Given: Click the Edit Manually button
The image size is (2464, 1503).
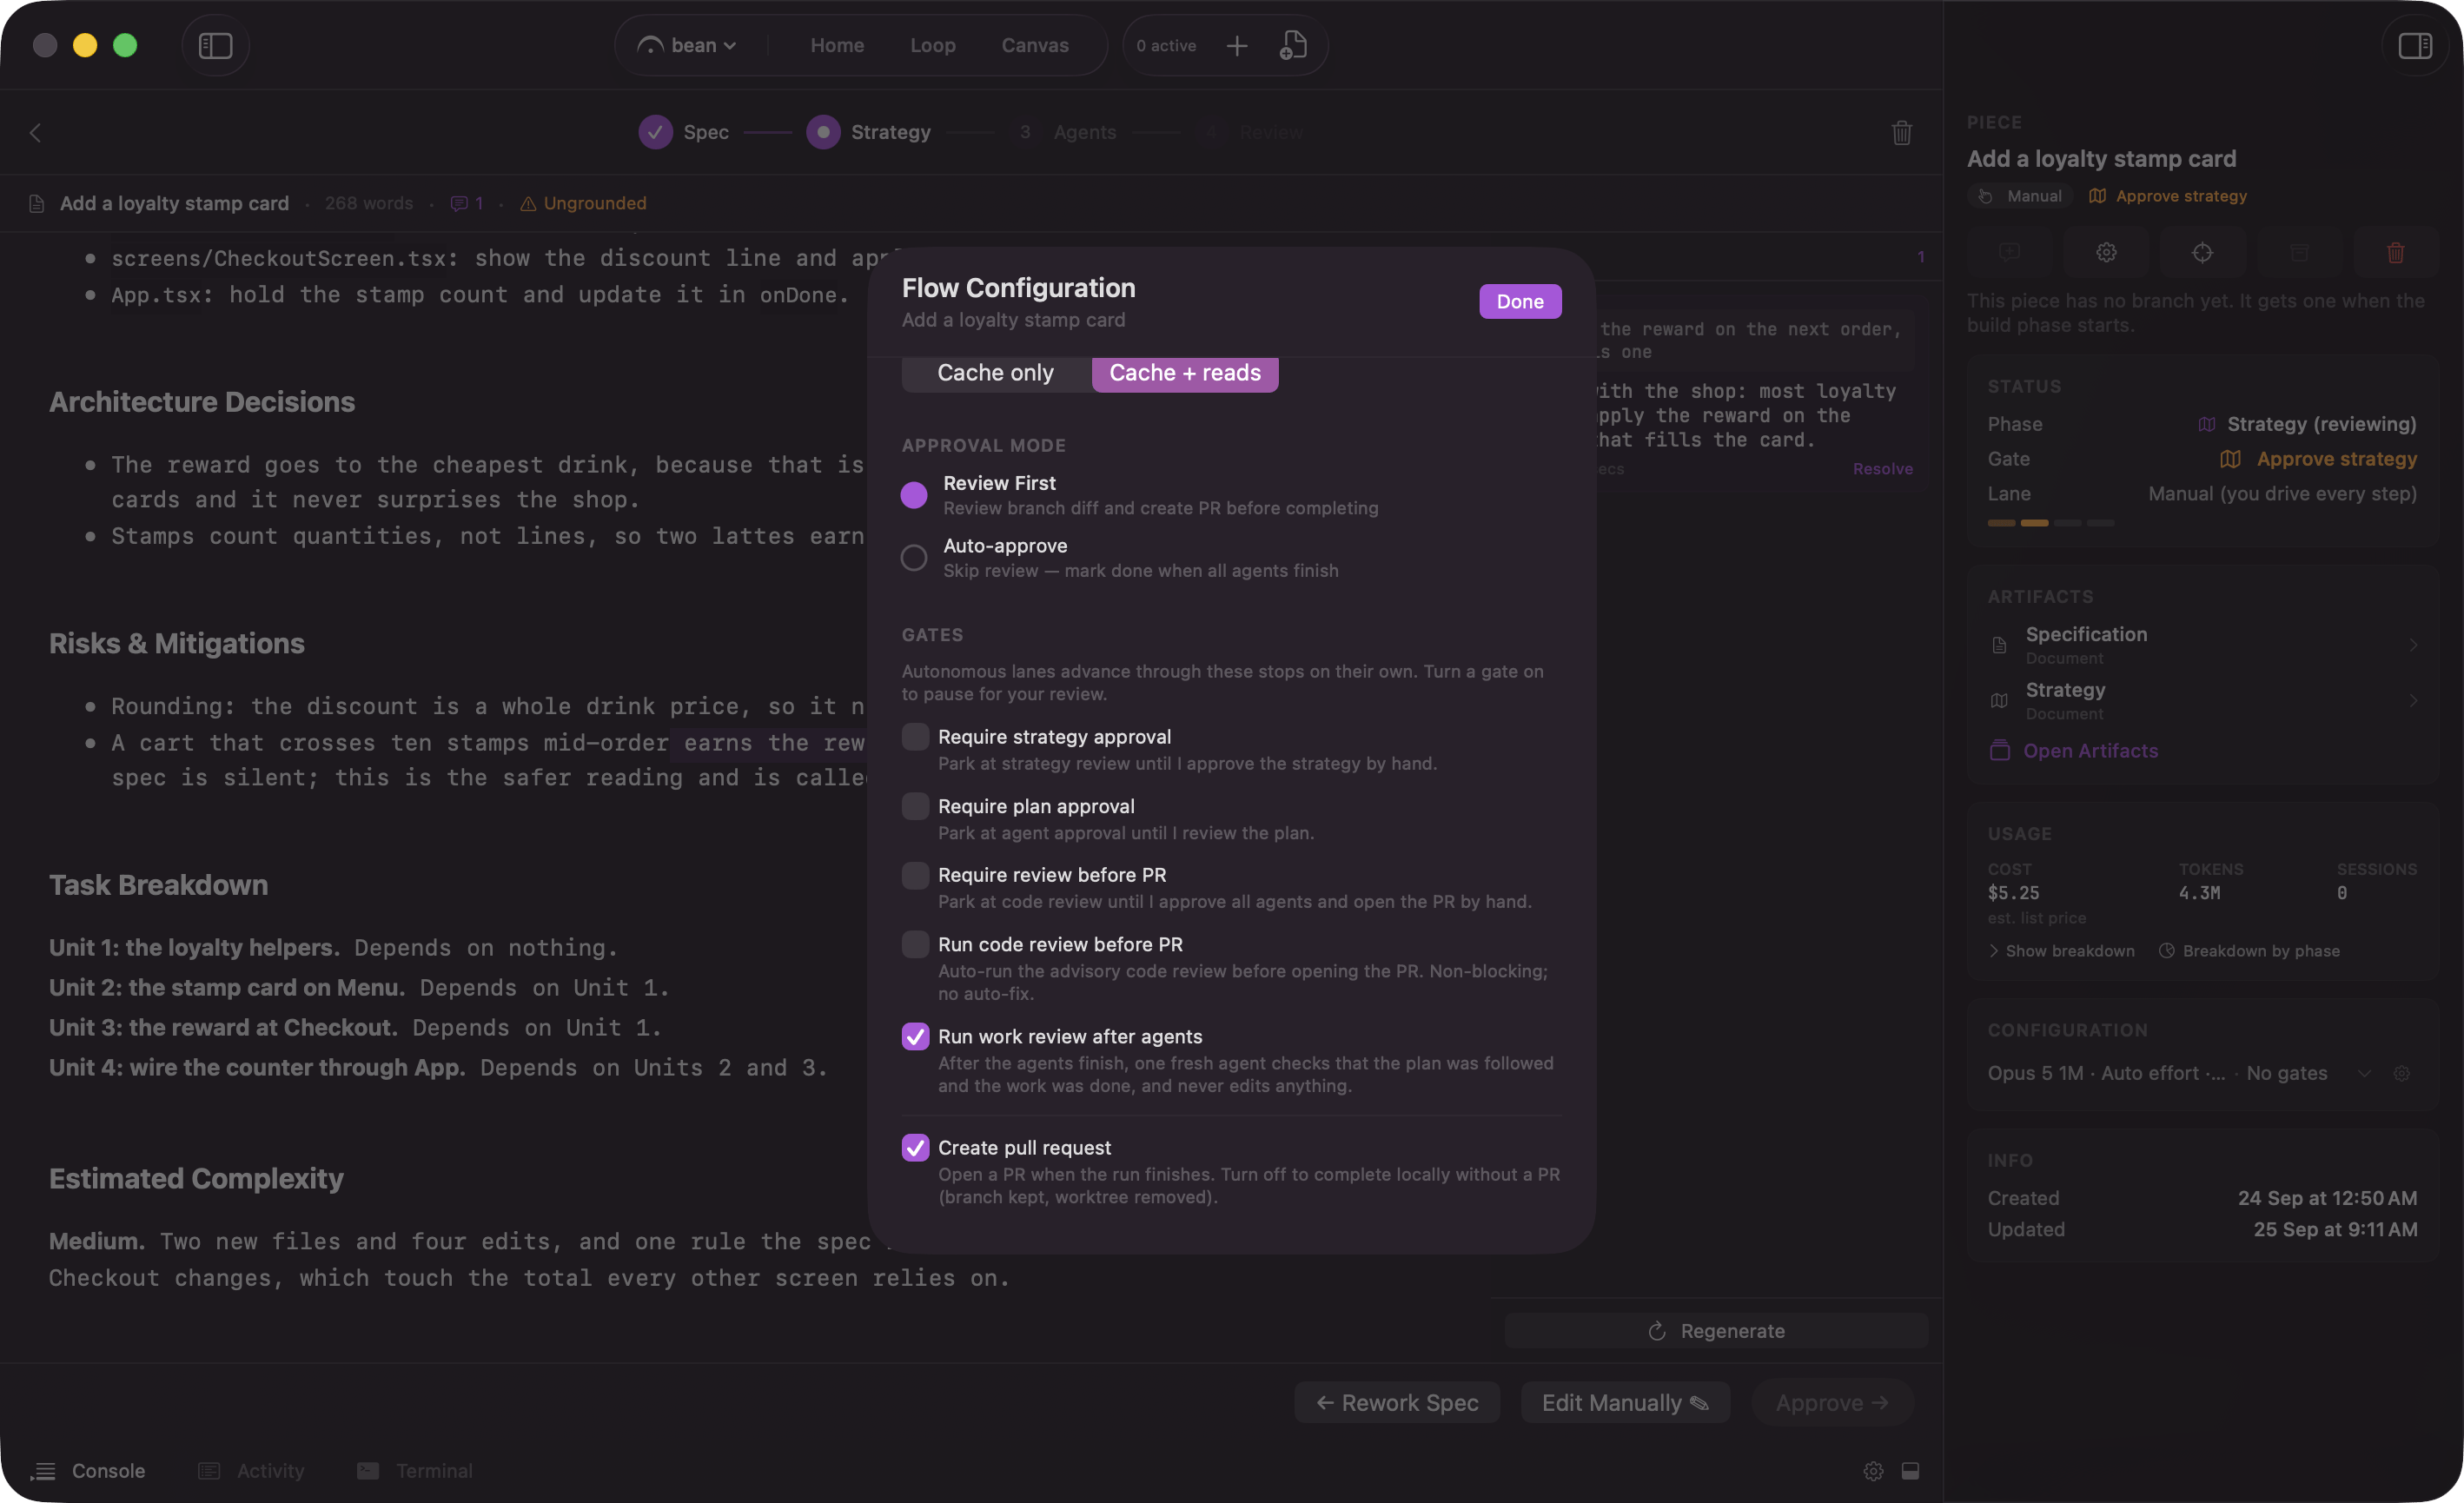Looking at the screenshot, I should (x=1624, y=1404).
